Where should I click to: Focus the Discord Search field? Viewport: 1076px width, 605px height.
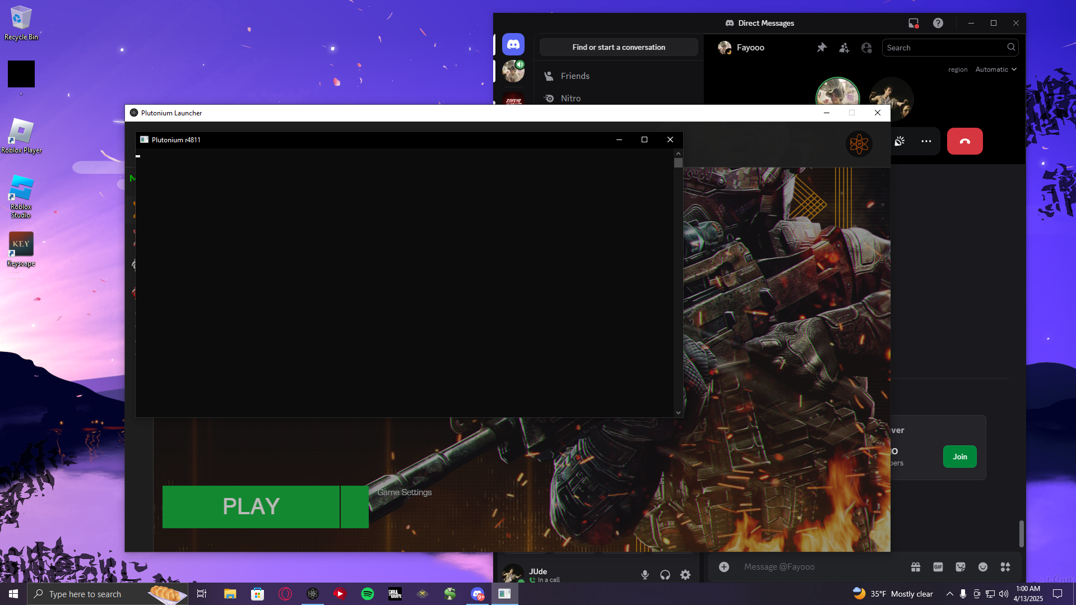point(950,48)
